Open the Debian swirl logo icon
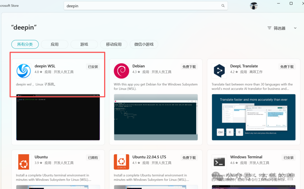Screen dimensions: 304x189 pos(121,71)
